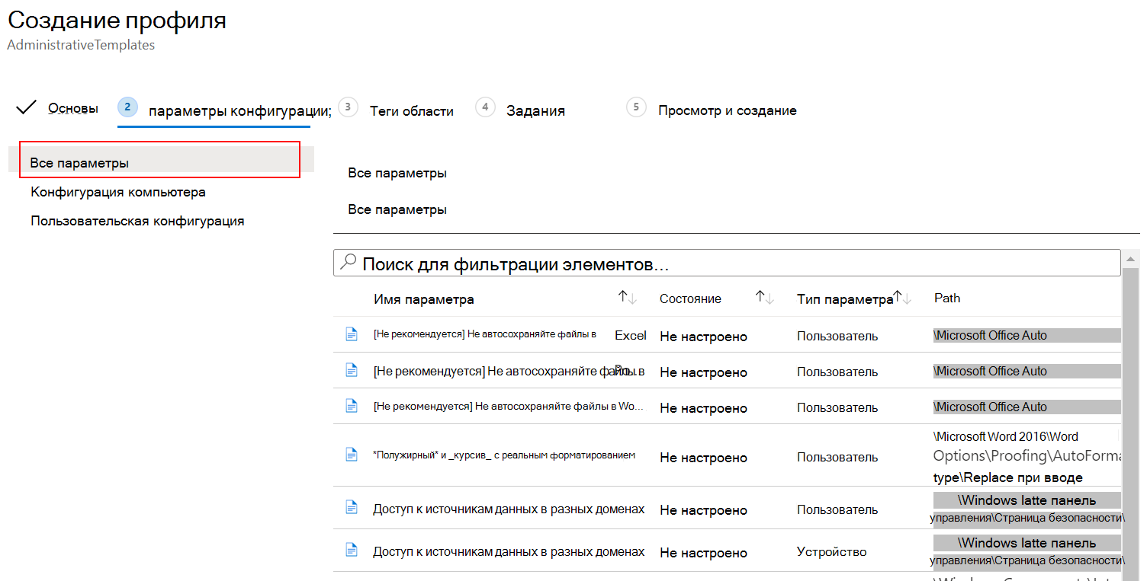The width and height of the screenshot is (1147, 581).
Task: Open the "Полужирный" and курсив formatting setting
Action: point(504,455)
